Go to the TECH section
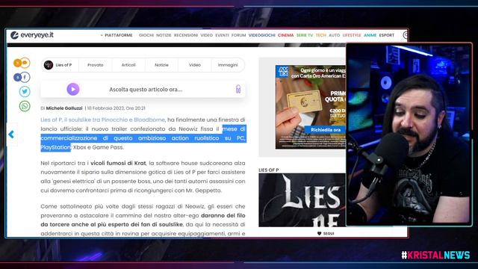This screenshot has height=269, width=478. click(x=320, y=35)
